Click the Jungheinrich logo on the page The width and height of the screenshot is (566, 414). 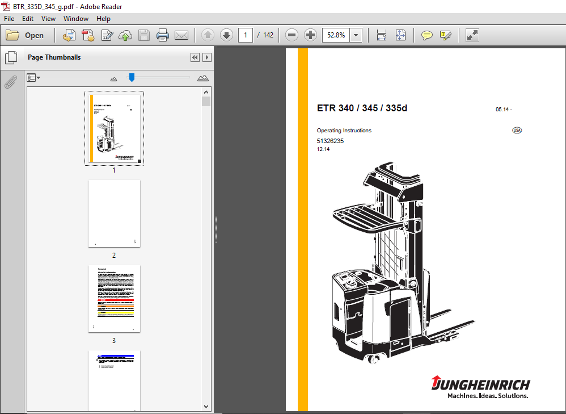tap(481, 387)
